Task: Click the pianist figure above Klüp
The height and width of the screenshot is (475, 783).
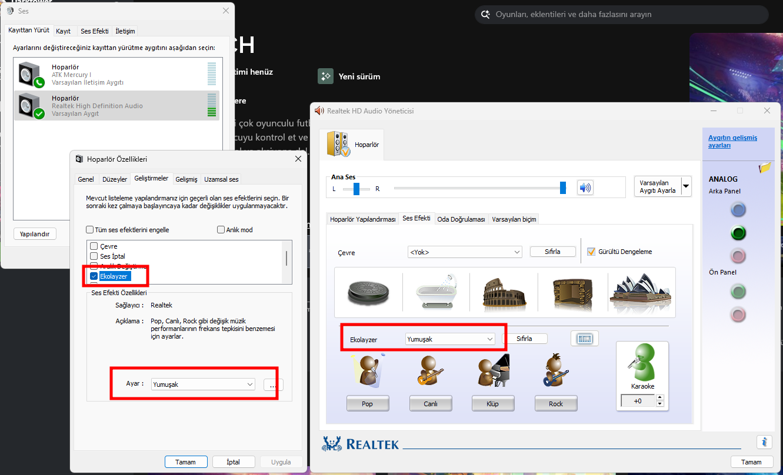Action: coord(493,370)
